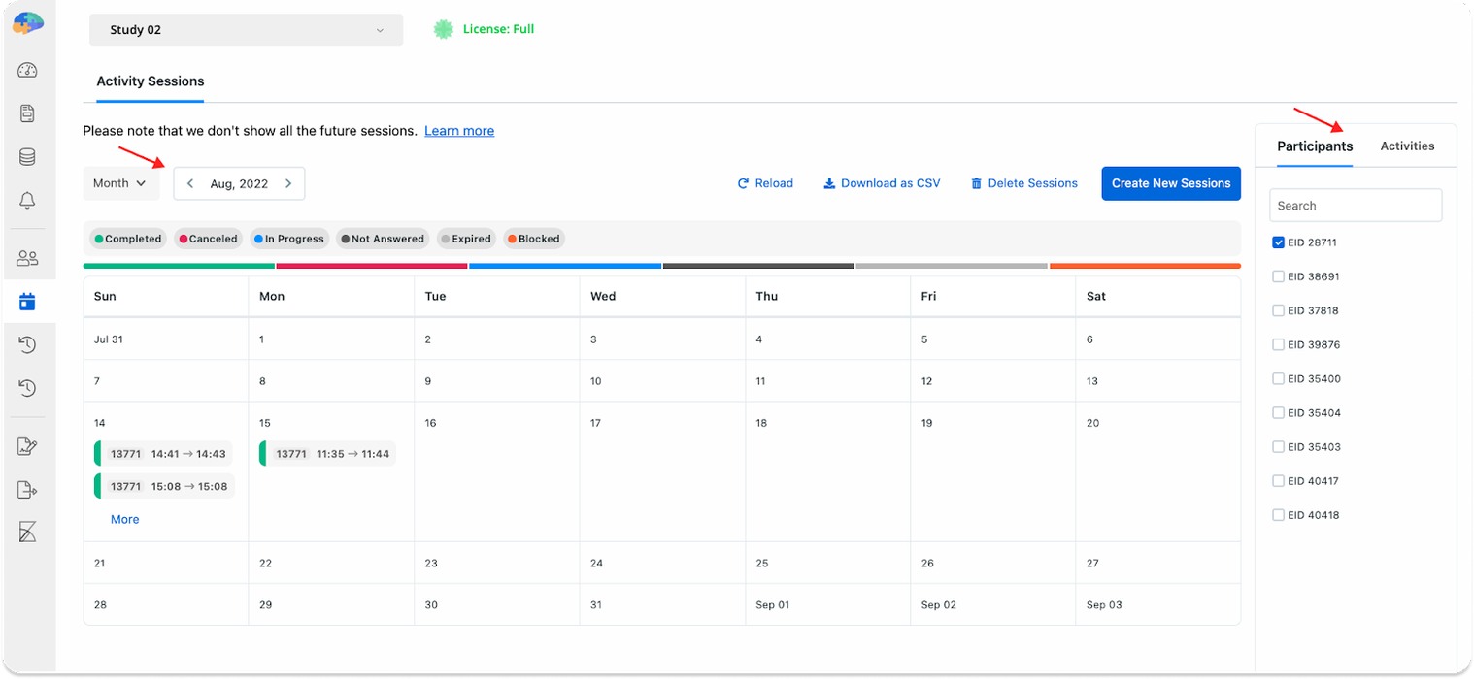Open the Study 02 selector
Viewport: 1474px width, 679px height.
coord(246,30)
